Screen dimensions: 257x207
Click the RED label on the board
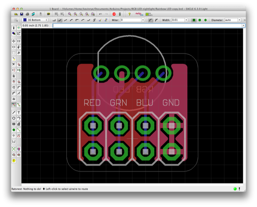[92, 103]
